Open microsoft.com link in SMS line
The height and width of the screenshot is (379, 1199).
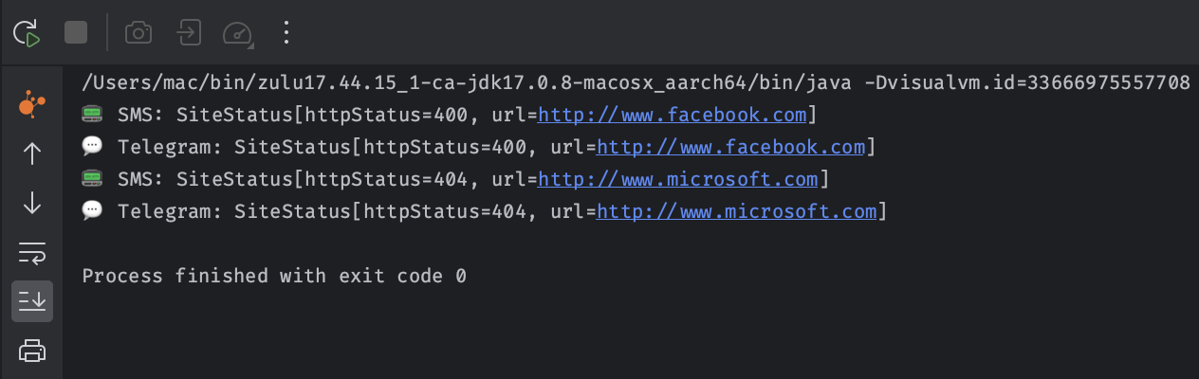click(678, 180)
